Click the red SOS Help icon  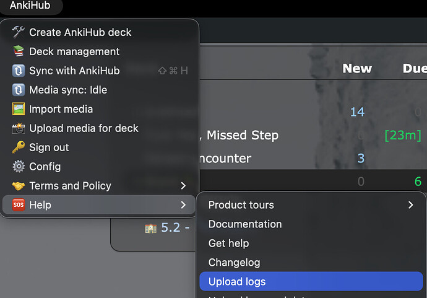coord(18,204)
